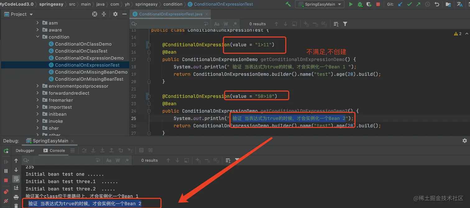Image resolution: width=470 pixels, height=208 pixels.
Task: Show Git history clock icon
Action: click(x=428, y=4)
